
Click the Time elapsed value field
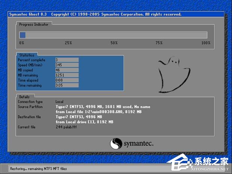pyautogui.click(x=67, y=80)
